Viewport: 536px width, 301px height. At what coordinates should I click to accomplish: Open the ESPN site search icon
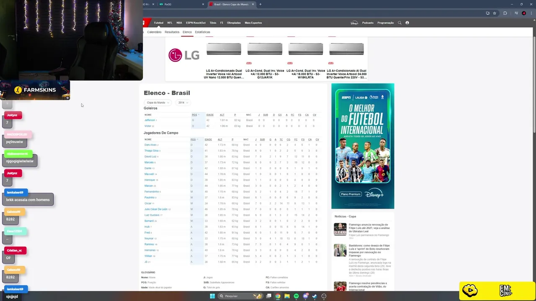point(399,23)
